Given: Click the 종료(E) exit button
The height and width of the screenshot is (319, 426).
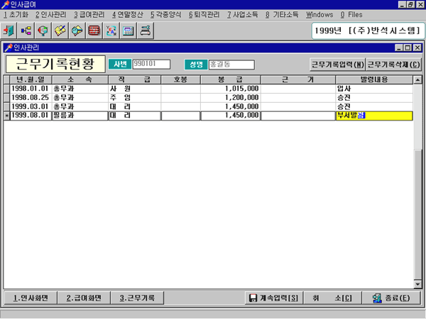Looking at the screenshot, I should pos(391,298).
